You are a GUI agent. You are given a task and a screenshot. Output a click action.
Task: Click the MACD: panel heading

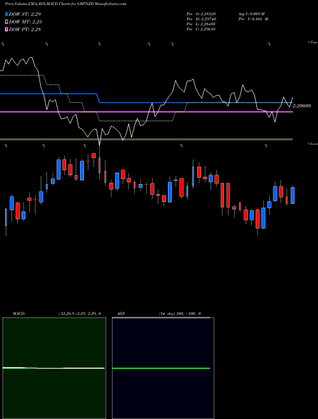[x=19, y=314]
